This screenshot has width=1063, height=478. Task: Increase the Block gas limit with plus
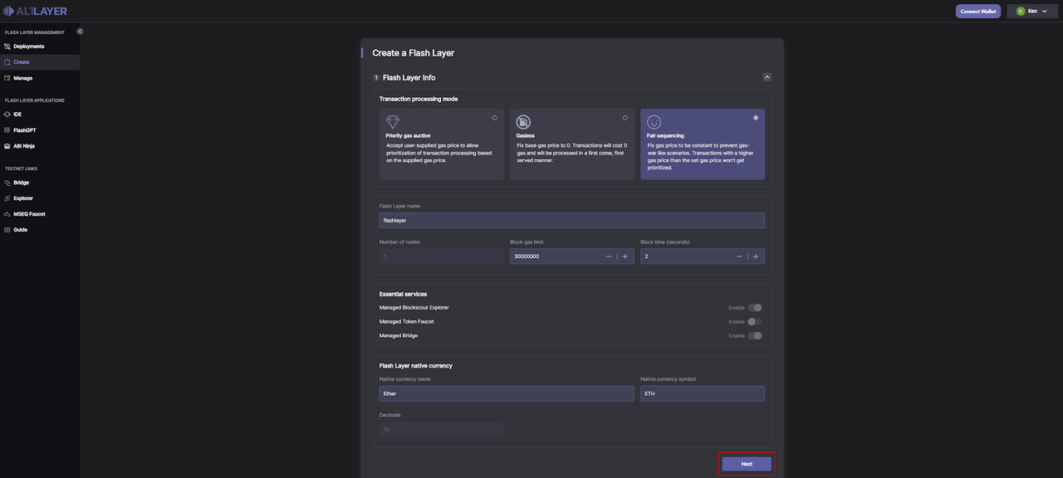coord(625,256)
